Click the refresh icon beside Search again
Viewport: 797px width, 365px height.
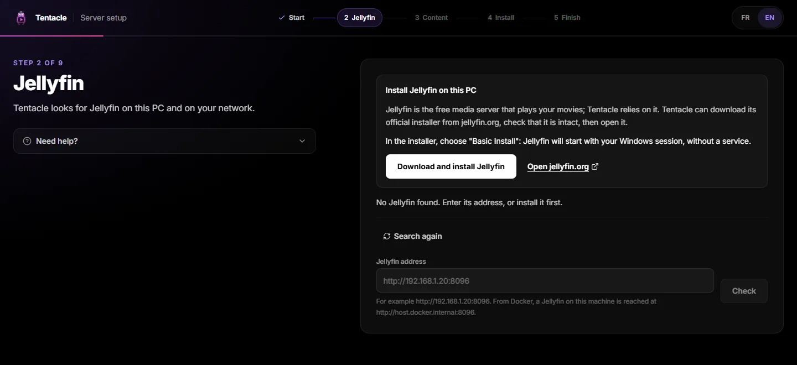387,236
